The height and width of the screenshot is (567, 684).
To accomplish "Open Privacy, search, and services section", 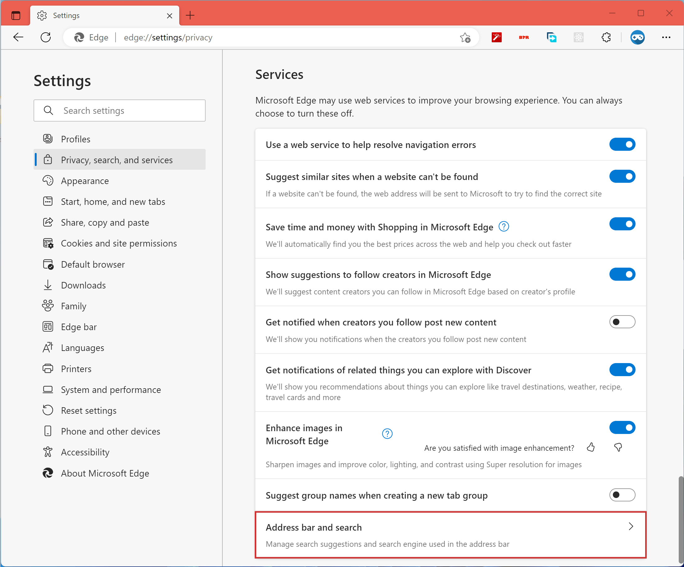I will click(120, 160).
